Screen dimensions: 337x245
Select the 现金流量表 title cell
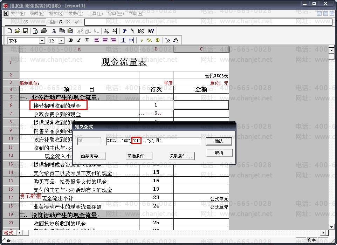coord(124,62)
